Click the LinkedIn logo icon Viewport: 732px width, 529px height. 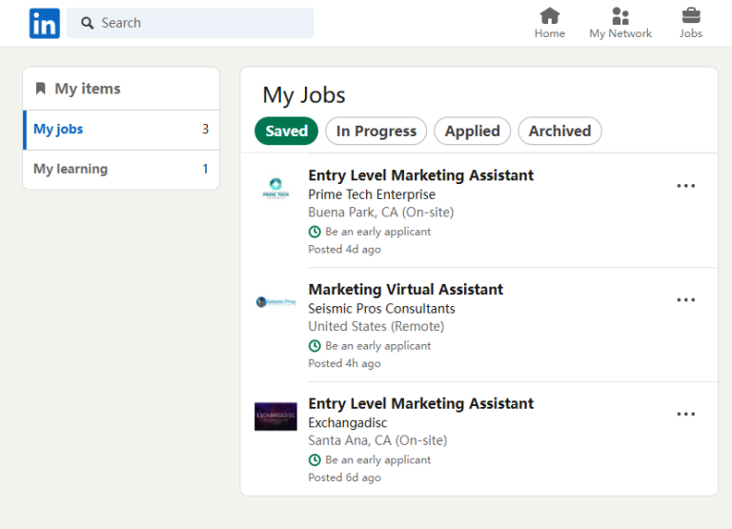(45, 23)
